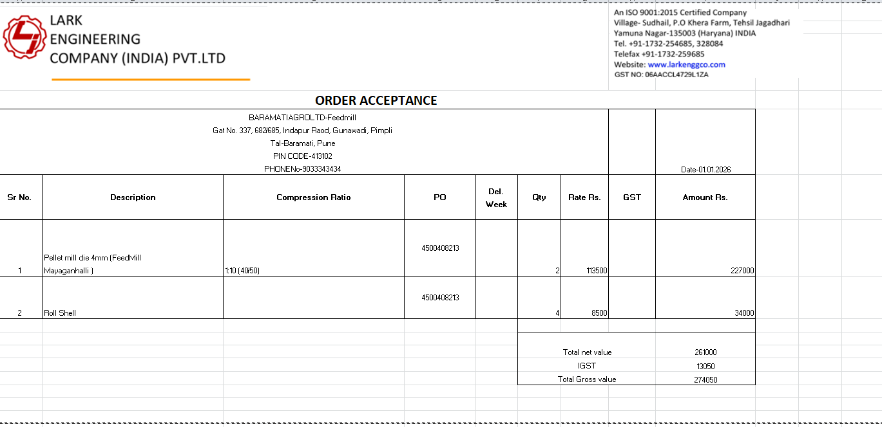Click the 1:10 (40/50) compression ratio cell
Viewport: 882px width, 427px height.
click(242, 271)
